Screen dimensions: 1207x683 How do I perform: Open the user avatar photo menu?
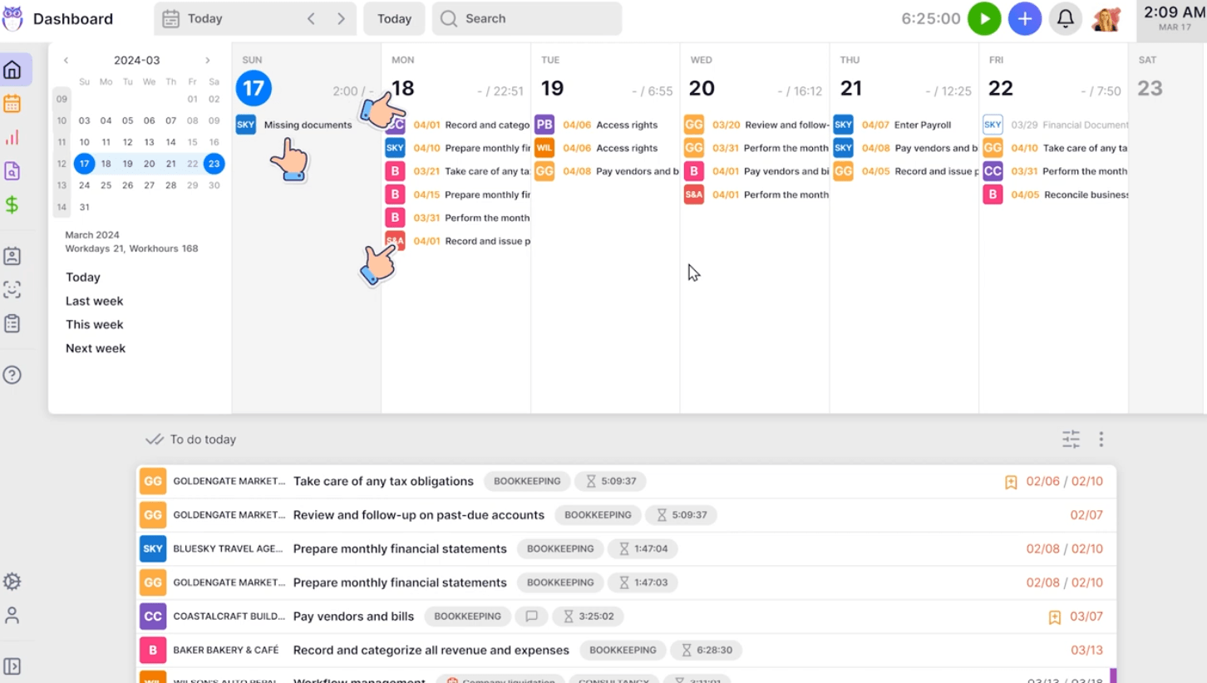pyautogui.click(x=1106, y=18)
